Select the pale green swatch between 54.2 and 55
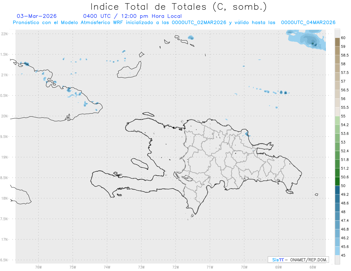The image size is (351, 271). point(337,120)
